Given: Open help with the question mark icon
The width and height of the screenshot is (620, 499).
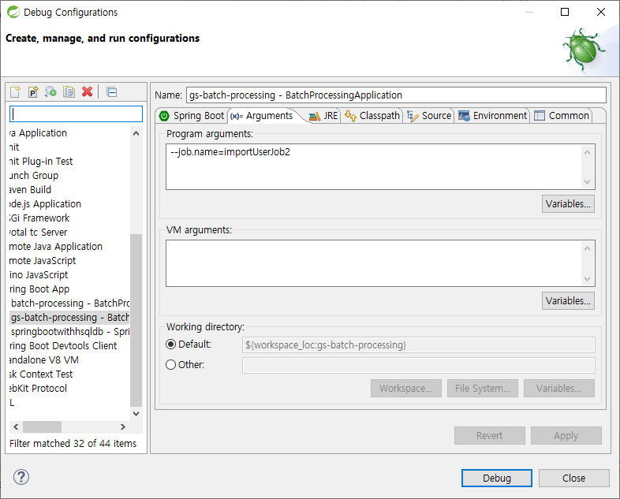Looking at the screenshot, I should (21, 477).
